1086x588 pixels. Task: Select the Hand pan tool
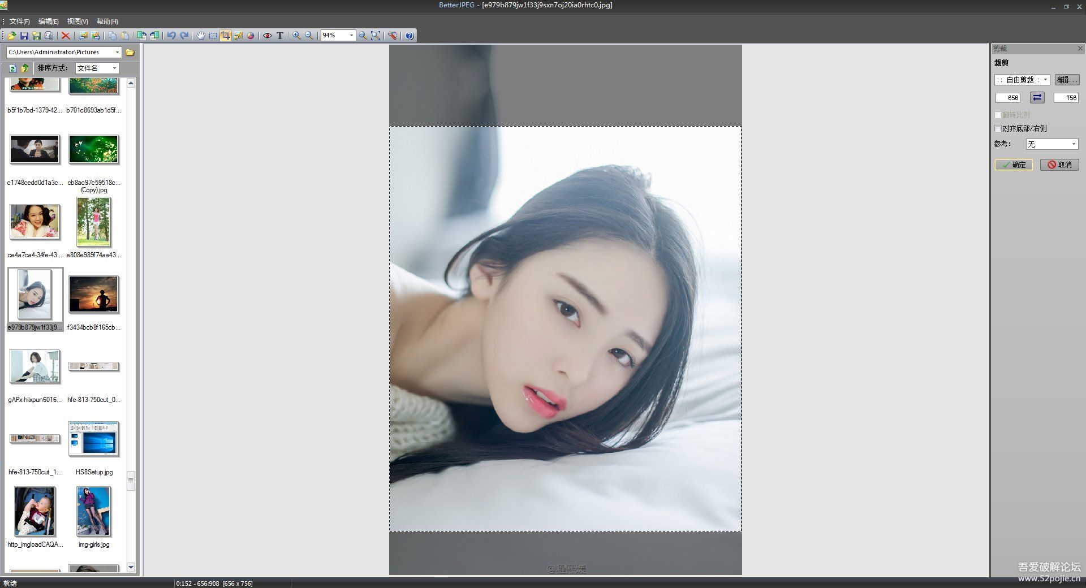click(201, 35)
